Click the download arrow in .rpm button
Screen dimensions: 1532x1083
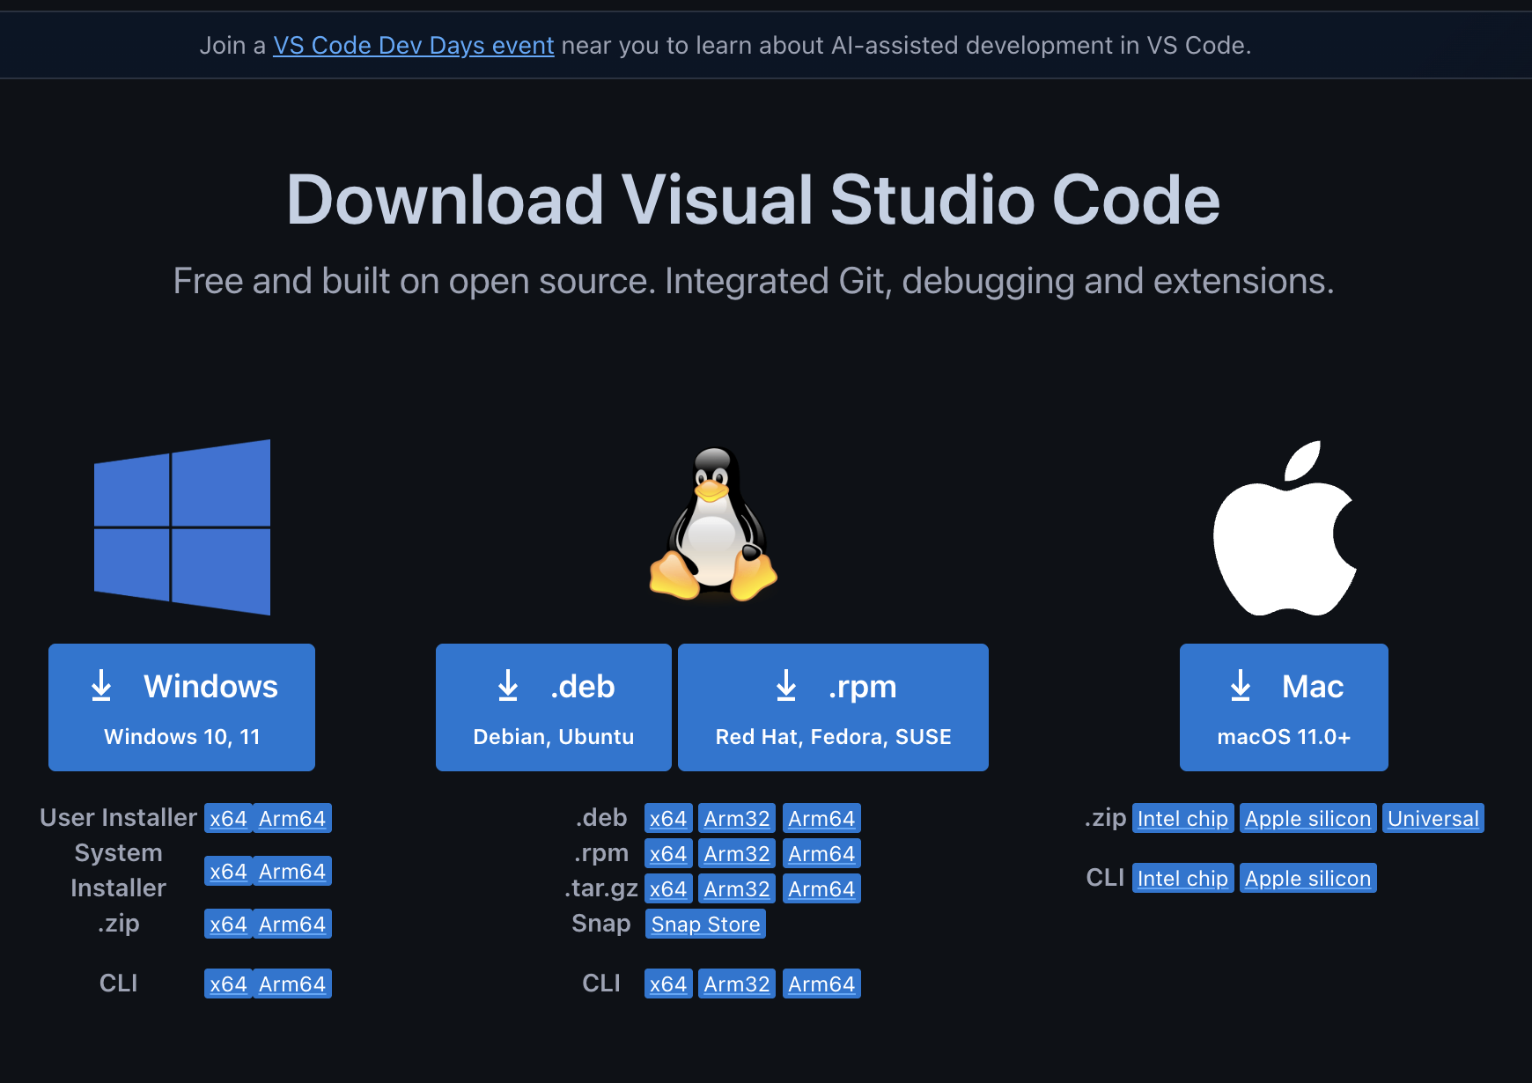pyautogui.click(x=786, y=685)
